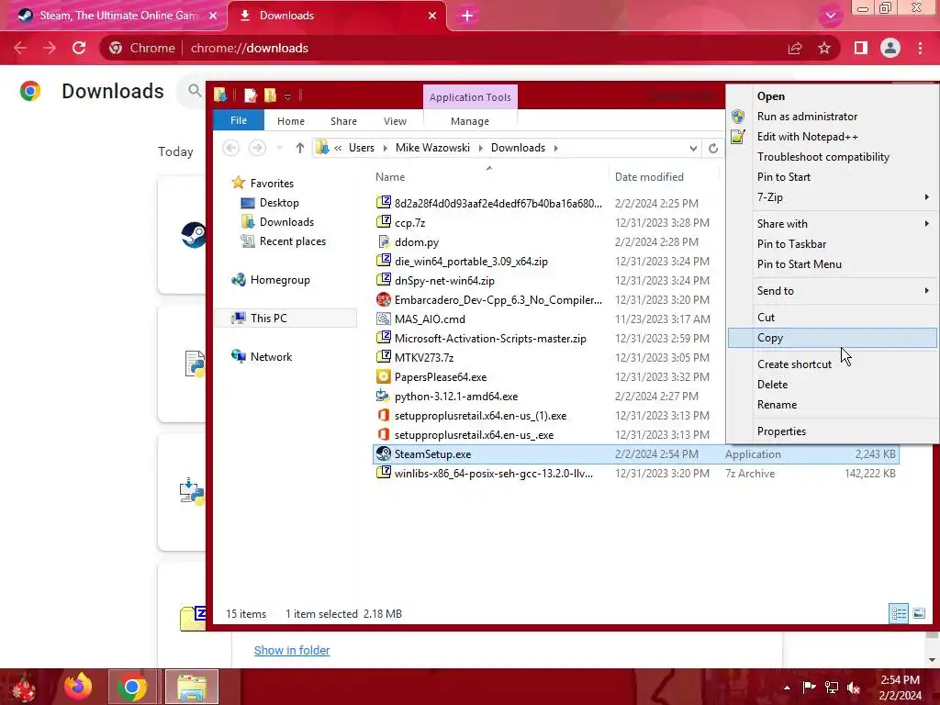Image resolution: width=940 pixels, height=705 pixels.
Task: Click Properties quick access toolbar icon
Action: (251, 95)
